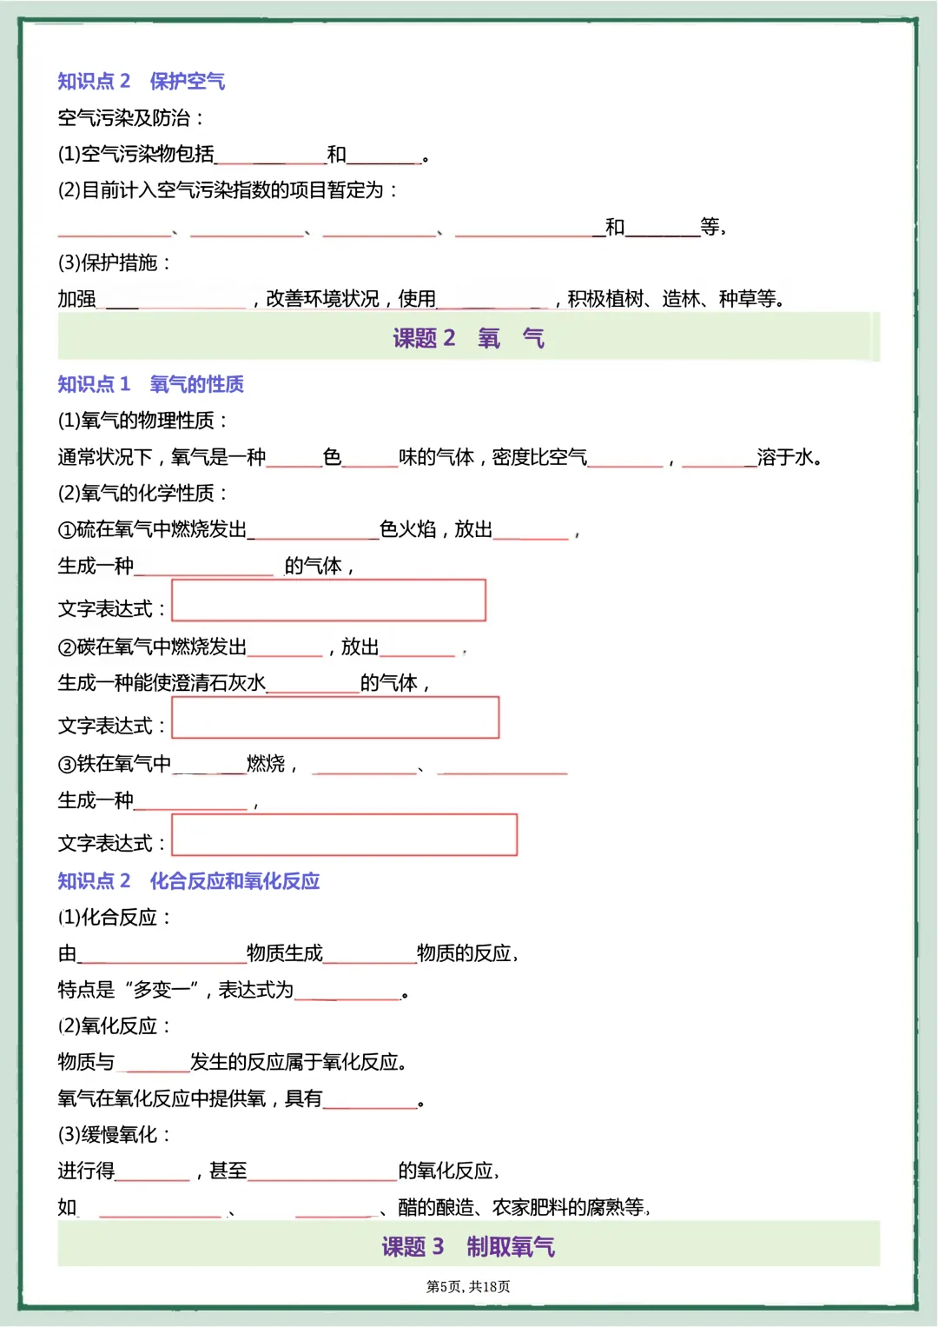The image size is (938, 1327).
Task: Click the line '(2)氧气的化学性质：'
Action: coord(144,494)
